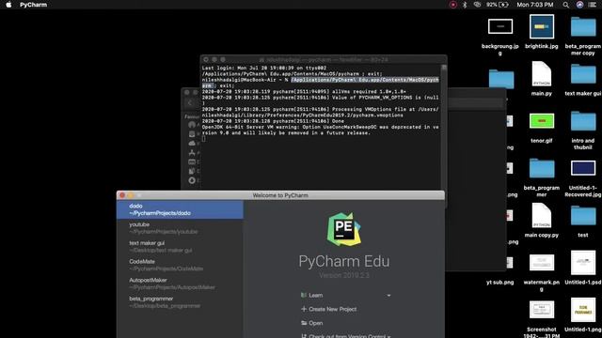Click the Bluetooth menu bar icon
602x338 pixels.
465,5
